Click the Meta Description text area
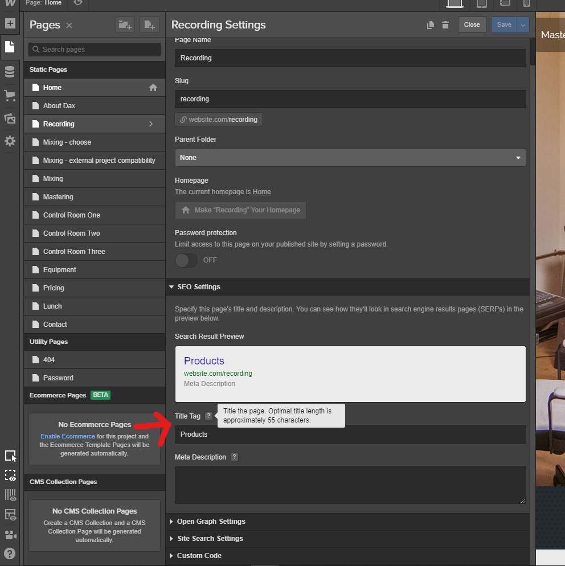Image resolution: width=565 pixels, height=566 pixels. tap(350, 485)
